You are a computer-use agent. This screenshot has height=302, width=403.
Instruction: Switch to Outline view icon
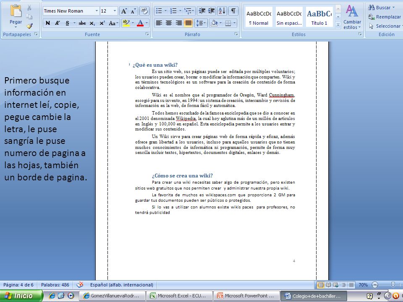pos(343,285)
